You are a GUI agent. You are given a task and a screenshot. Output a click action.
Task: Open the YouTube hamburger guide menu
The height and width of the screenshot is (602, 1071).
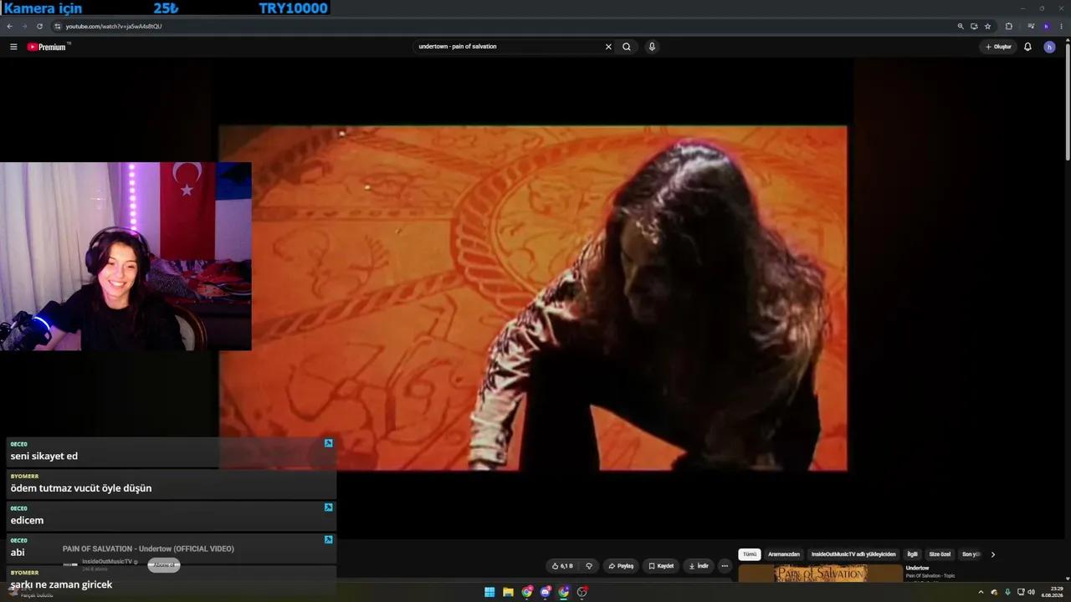(x=13, y=47)
